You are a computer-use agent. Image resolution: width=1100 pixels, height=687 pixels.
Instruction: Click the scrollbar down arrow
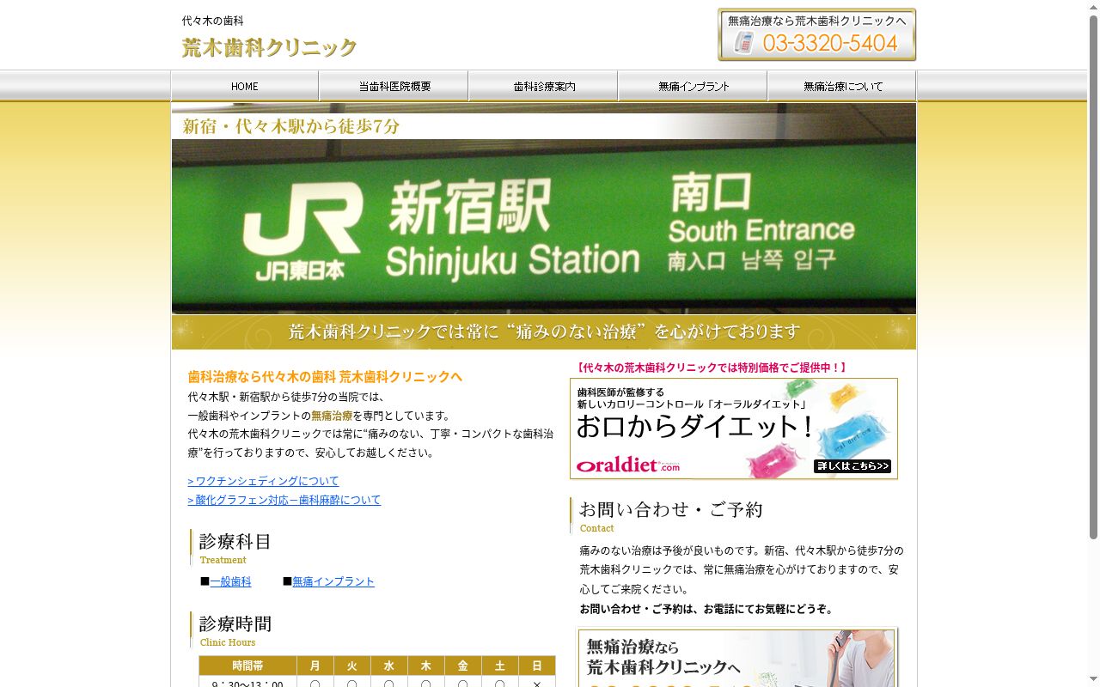pyautogui.click(x=1093, y=680)
